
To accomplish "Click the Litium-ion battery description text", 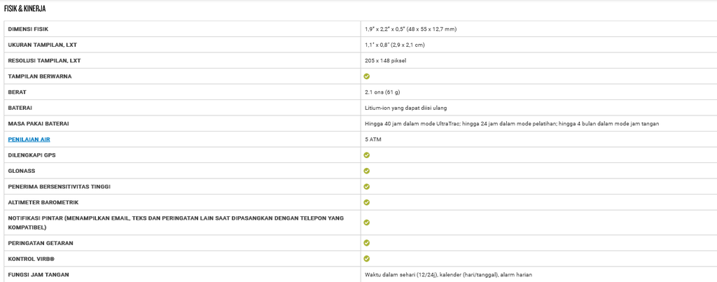I will (406, 108).
